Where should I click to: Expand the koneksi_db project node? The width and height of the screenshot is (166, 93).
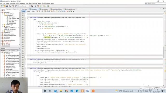[x=1, y=33]
